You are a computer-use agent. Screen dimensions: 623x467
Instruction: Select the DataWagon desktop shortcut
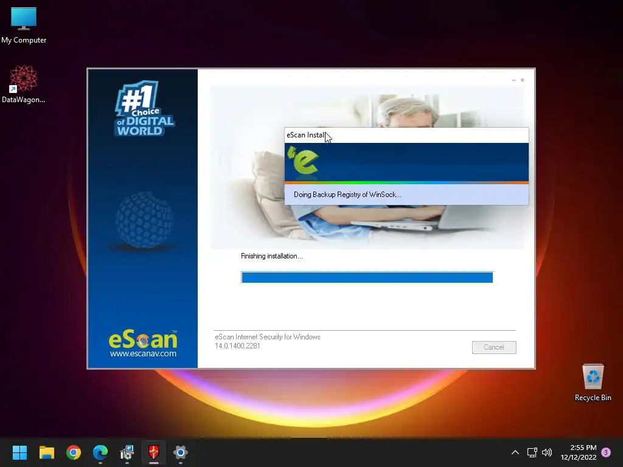[x=24, y=84]
